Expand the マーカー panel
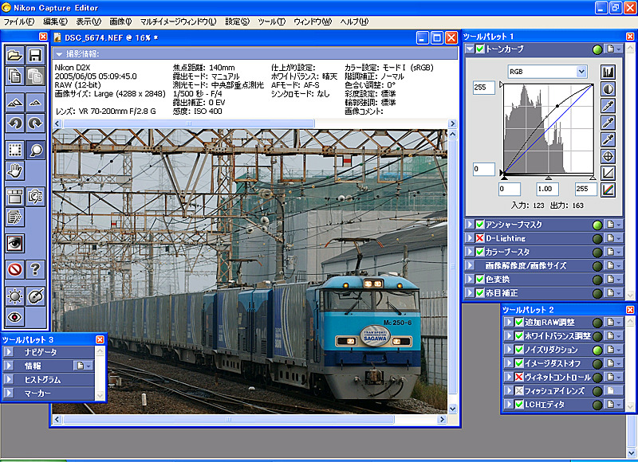Image resolution: width=638 pixels, height=462 pixels. coord(8,393)
